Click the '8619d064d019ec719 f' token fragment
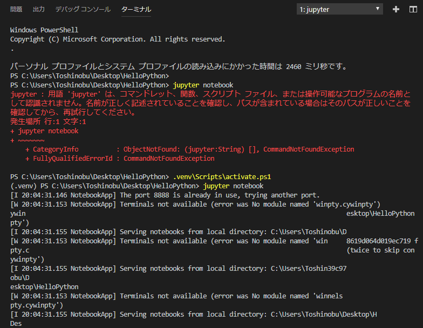 tap(382, 241)
